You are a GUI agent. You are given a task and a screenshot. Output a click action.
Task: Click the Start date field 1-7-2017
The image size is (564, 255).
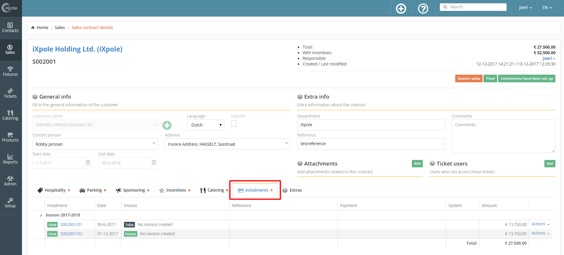tap(58, 163)
